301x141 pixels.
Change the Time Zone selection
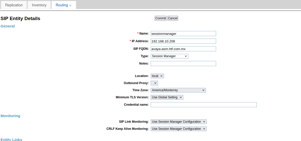[x=178, y=90]
